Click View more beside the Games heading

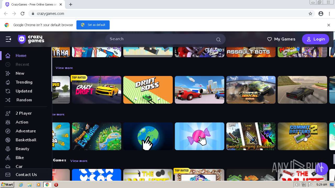point(79,161)
